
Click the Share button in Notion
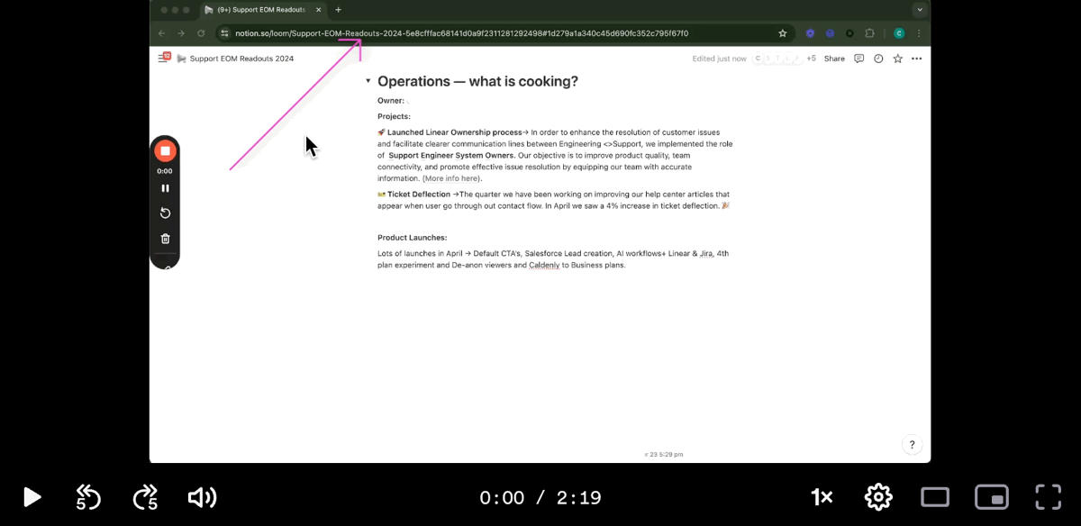[x=834, y=59]
